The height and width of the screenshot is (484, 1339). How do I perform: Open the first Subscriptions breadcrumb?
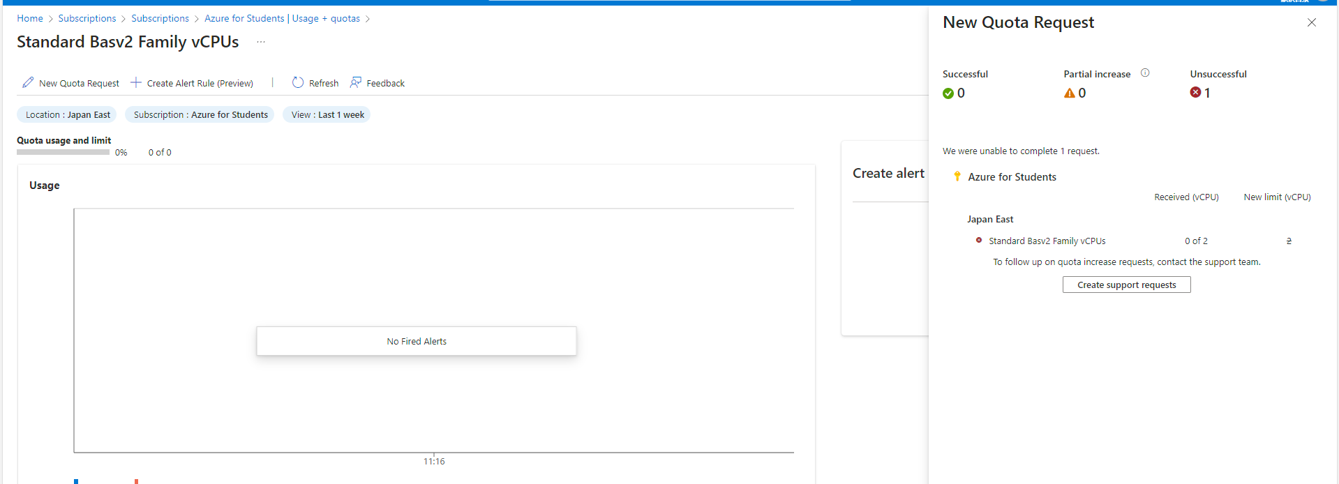87,18
